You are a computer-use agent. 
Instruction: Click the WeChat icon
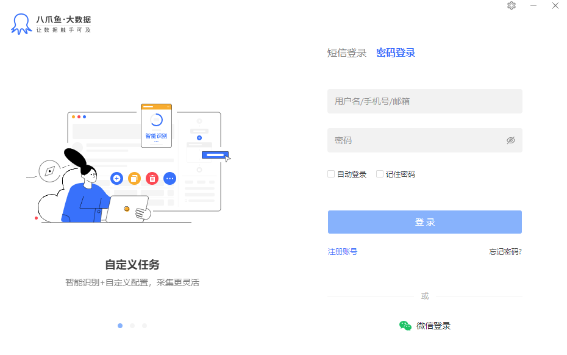405,326
